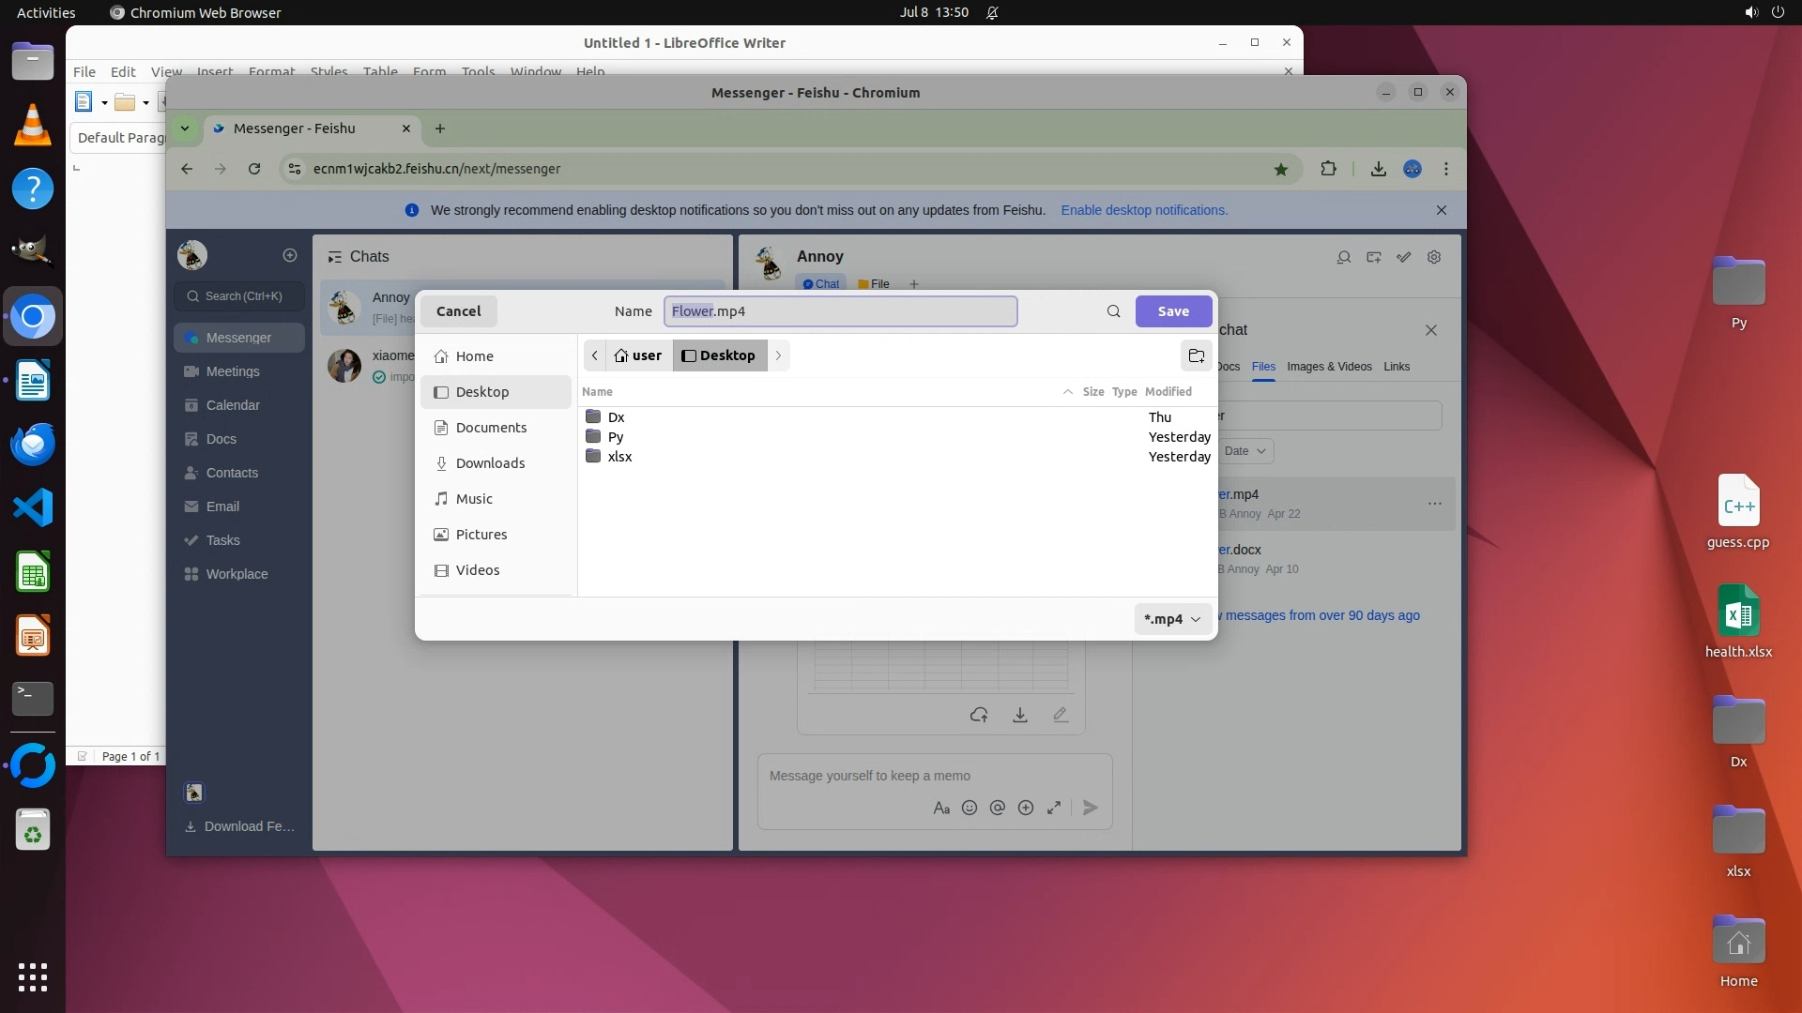Switch to Images & Videos tab
The height and width of the screenshot is (1013, 1802).
pyautogui.click(x=1329, y=367)
